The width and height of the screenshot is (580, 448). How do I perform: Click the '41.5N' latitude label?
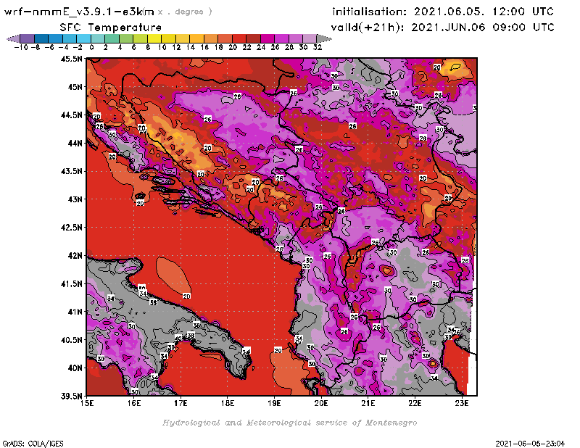[x=72, y=283]
